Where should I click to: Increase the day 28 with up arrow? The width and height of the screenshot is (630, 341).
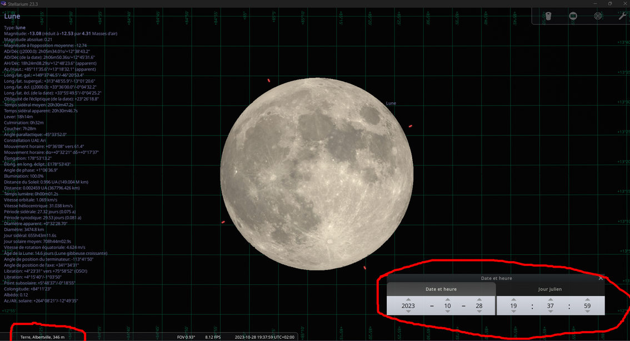(x=479, y=299)
